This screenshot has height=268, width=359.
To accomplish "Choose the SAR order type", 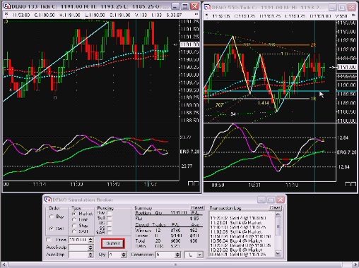I will click(x=74, y=231).
